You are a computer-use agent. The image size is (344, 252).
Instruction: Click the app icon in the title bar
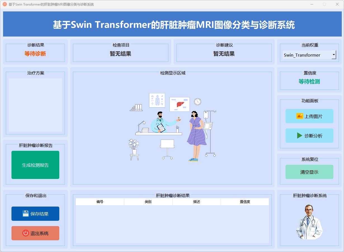tap(4, 4)
